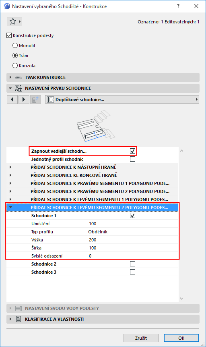Image resolution: width=206 pixels, height=347 pixels.
Task: Click the Nastavení prvku schodnice panel icon
Action: click(x=19, y=88)
